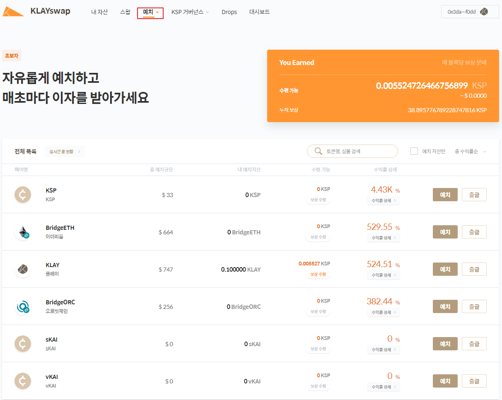Open the 실시간 풀 현황 link

65,152
